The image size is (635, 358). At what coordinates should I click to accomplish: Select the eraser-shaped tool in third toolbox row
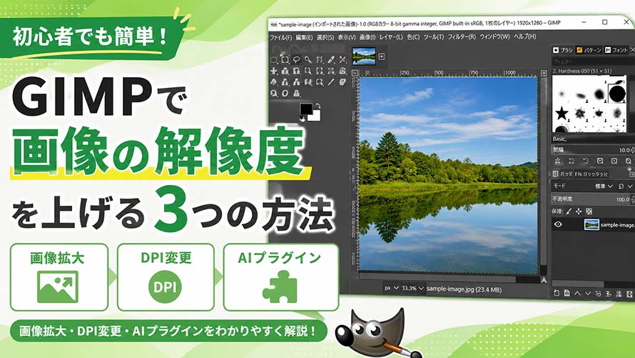342,82
